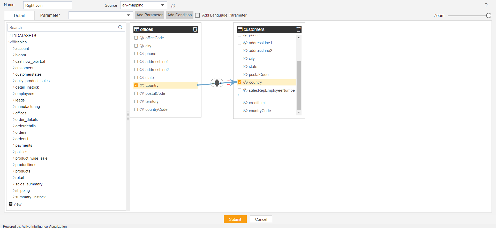
Task: Toggle eye icon for customers country field
Action: point(245,82)
